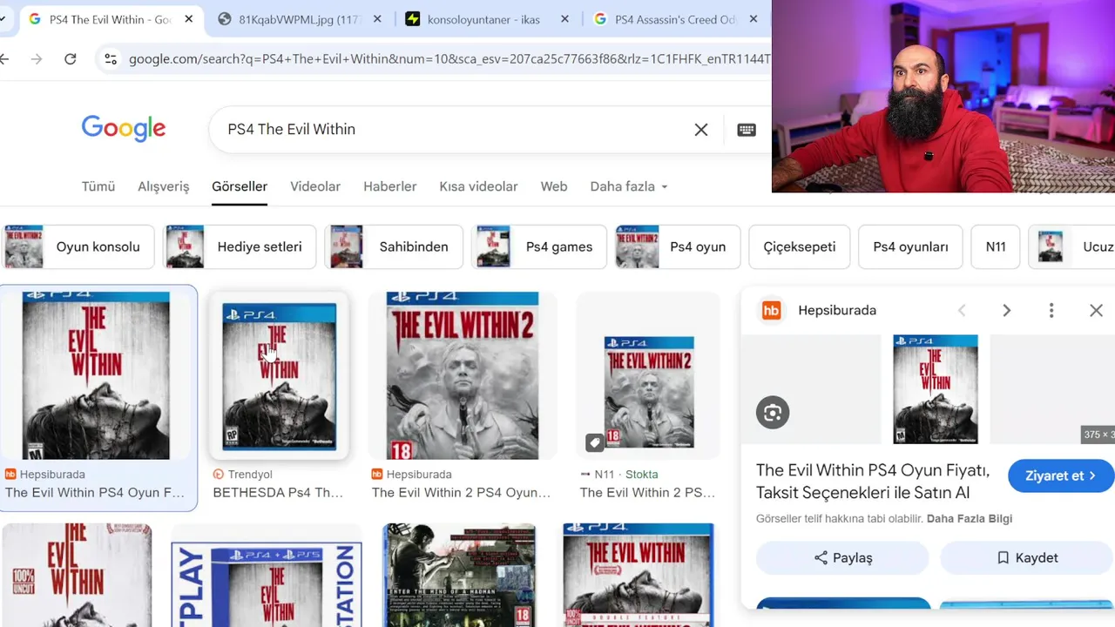This screenshot has width=1115, height=627.
Task: Show previous image in Hepsiburada preview panel
Action: tap(962, 311)
